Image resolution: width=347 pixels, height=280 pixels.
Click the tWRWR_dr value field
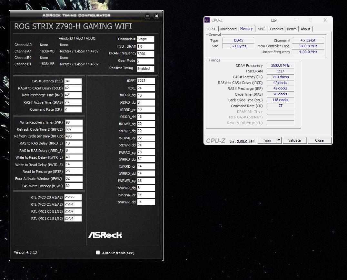(x=146, y=195)
